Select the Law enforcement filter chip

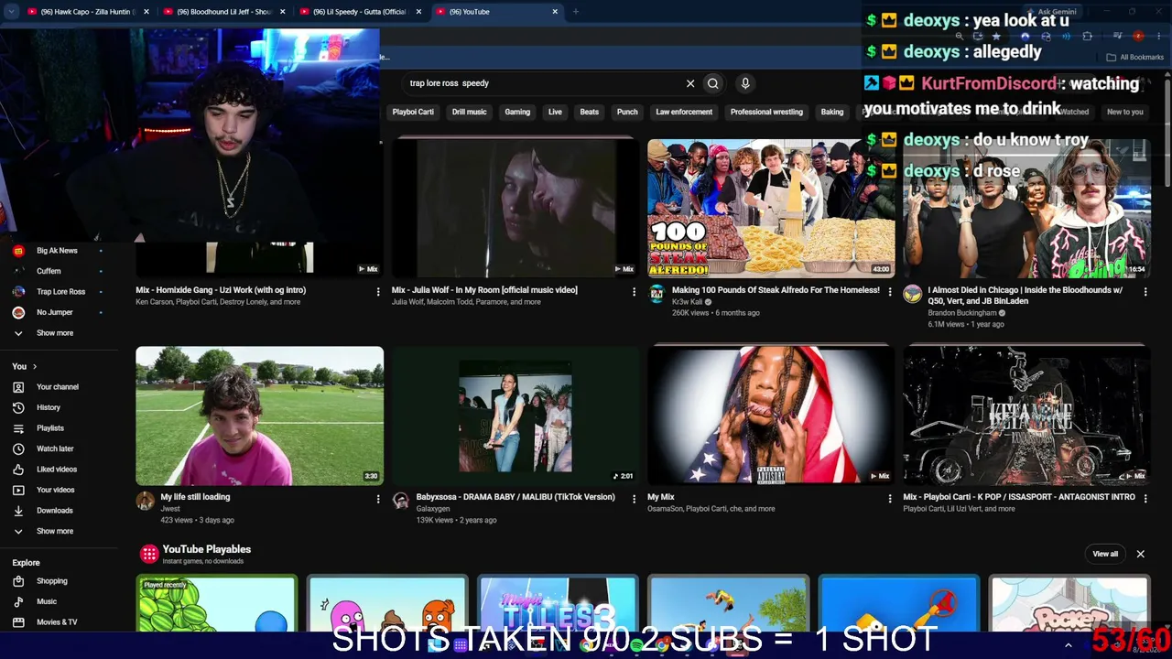tap(684, 112)
